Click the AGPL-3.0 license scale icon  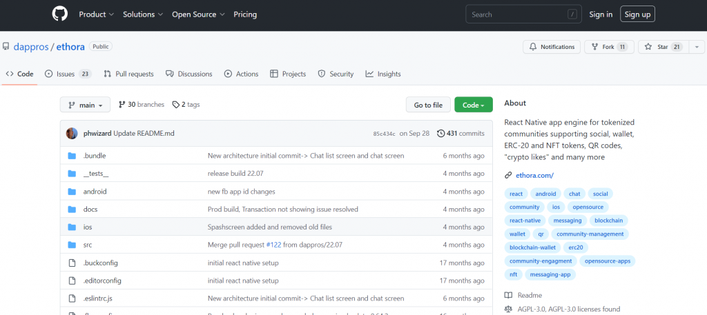[508, 309]
